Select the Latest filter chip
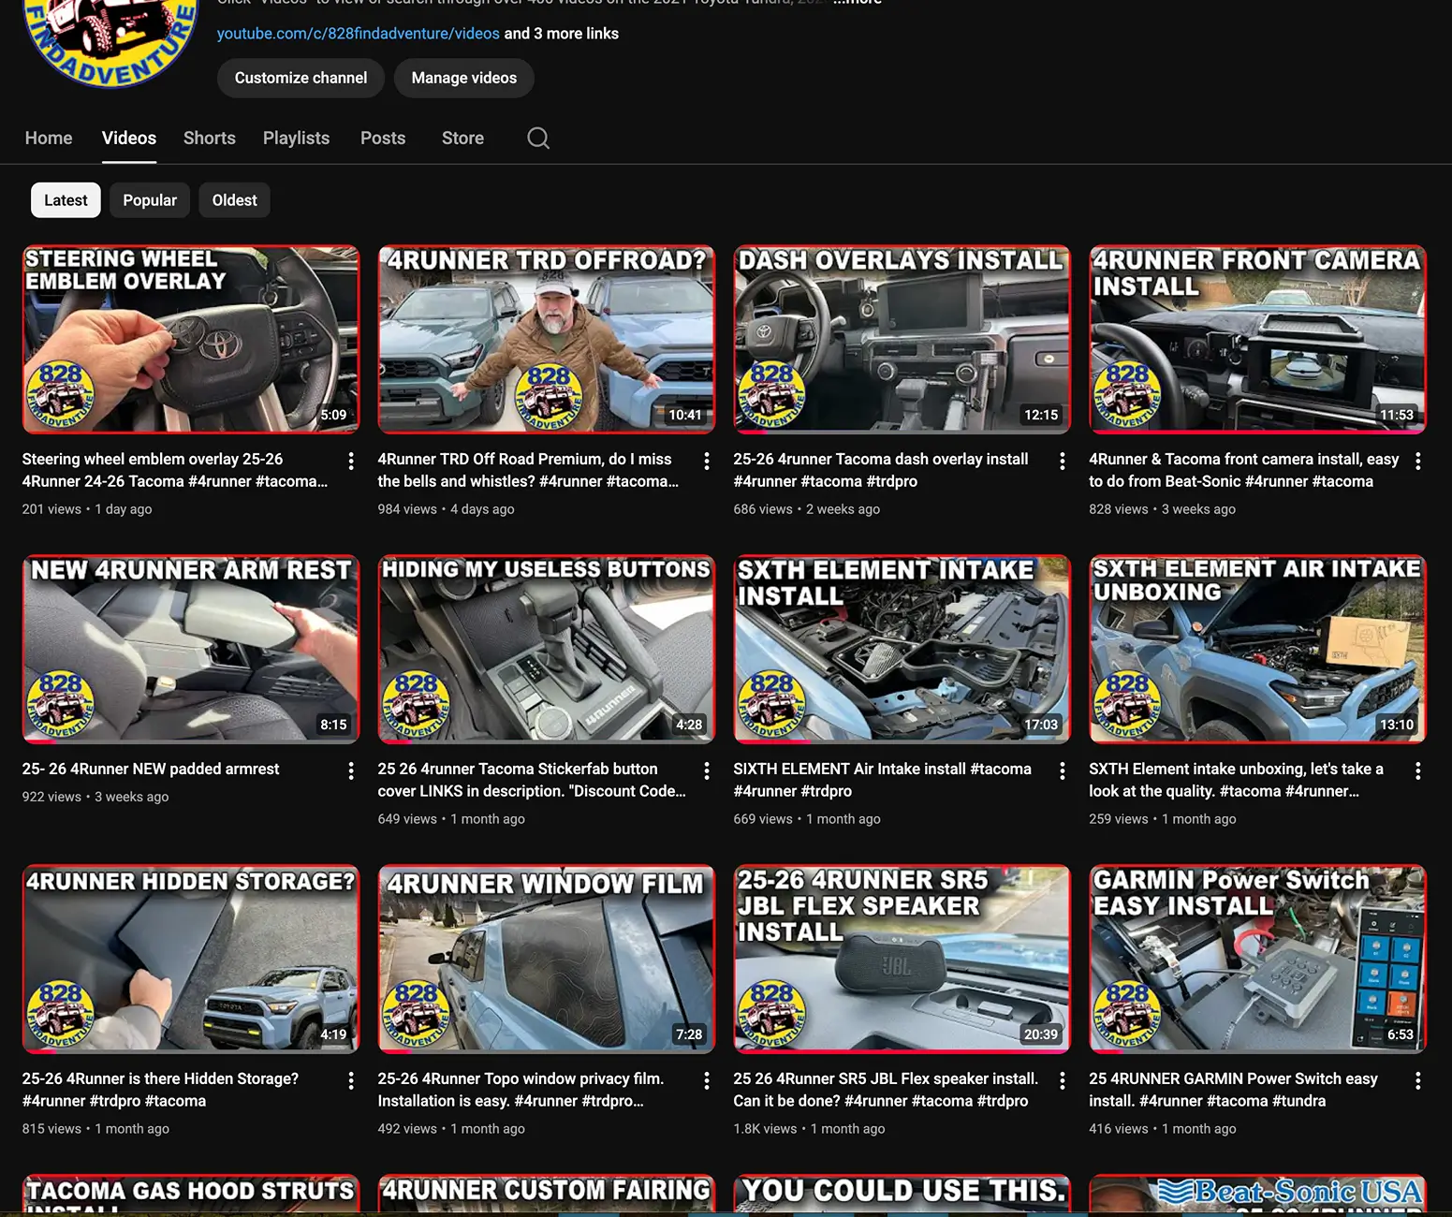The image size is (1452, 1217). point(65,199)
